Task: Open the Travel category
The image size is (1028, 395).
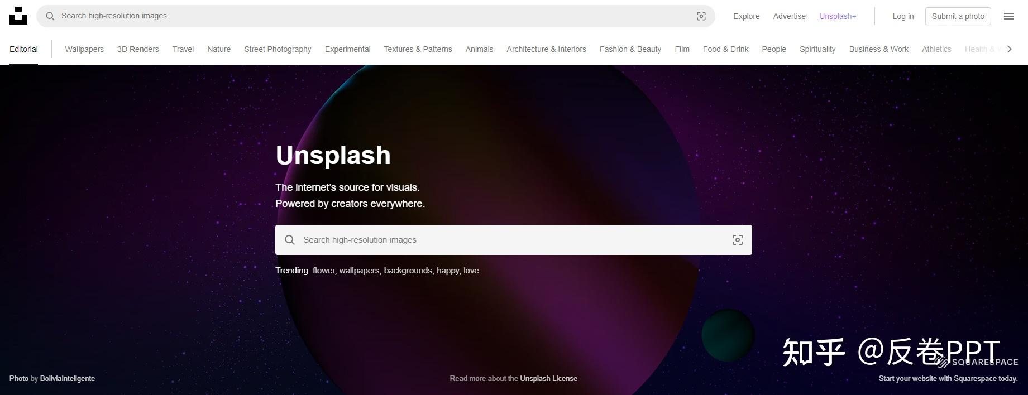Action: pyautogui.click(x=183, y=49)
